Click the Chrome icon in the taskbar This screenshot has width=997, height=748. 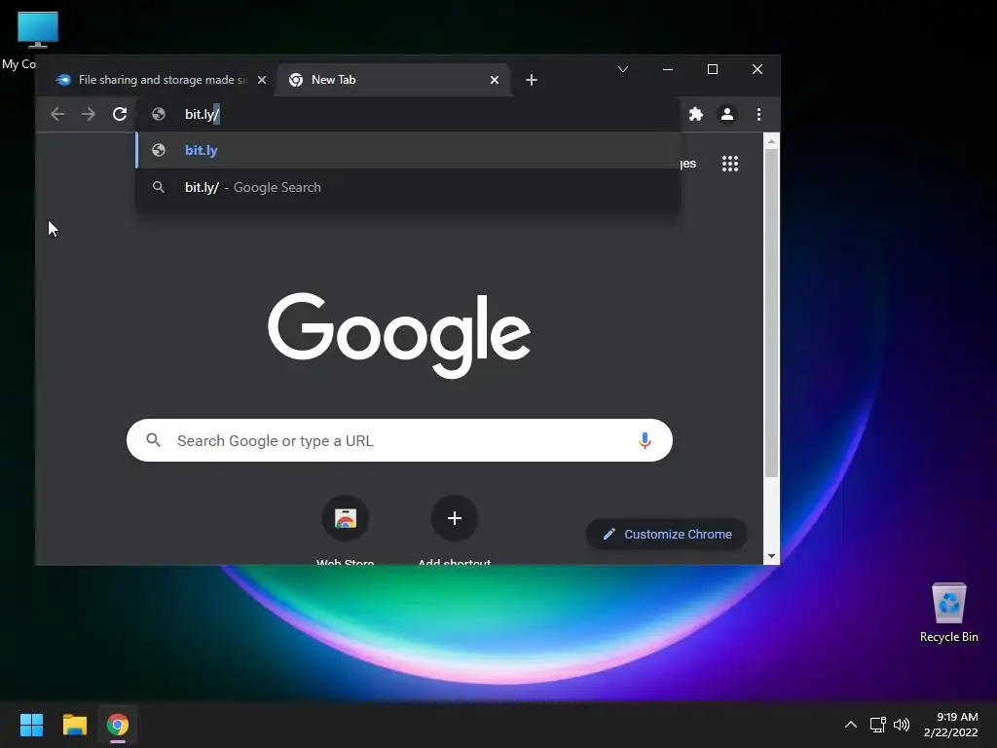118,725
